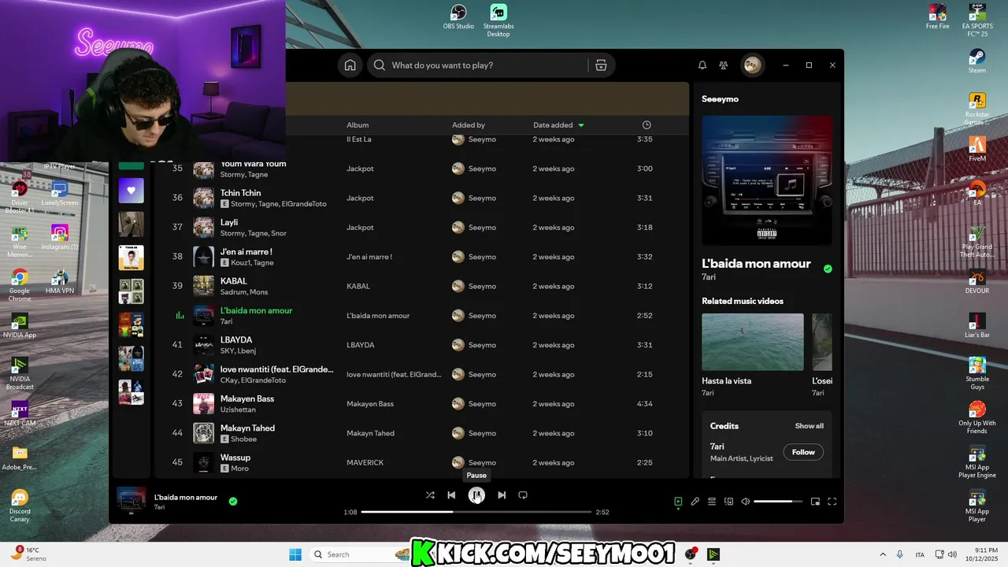Open bottom-bar now playing cover art
1008x567 pixels.
[x=131, y=500]
